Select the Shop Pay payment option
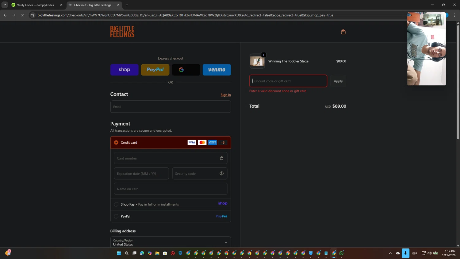The image size is (460, 259). pos(116,204)
